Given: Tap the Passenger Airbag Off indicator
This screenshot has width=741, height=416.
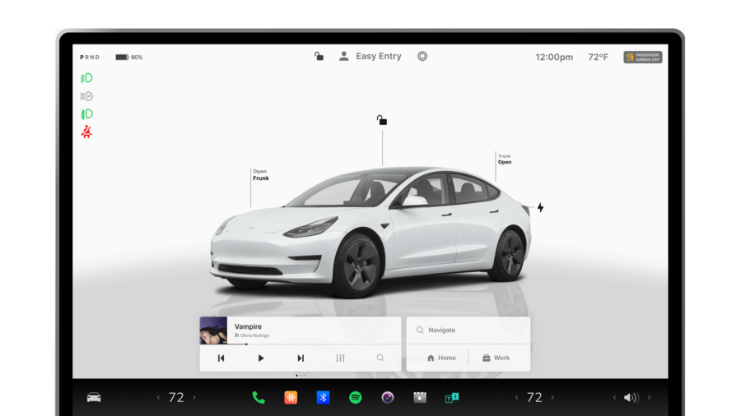Looking at the screenshot, I should (643, 57).
